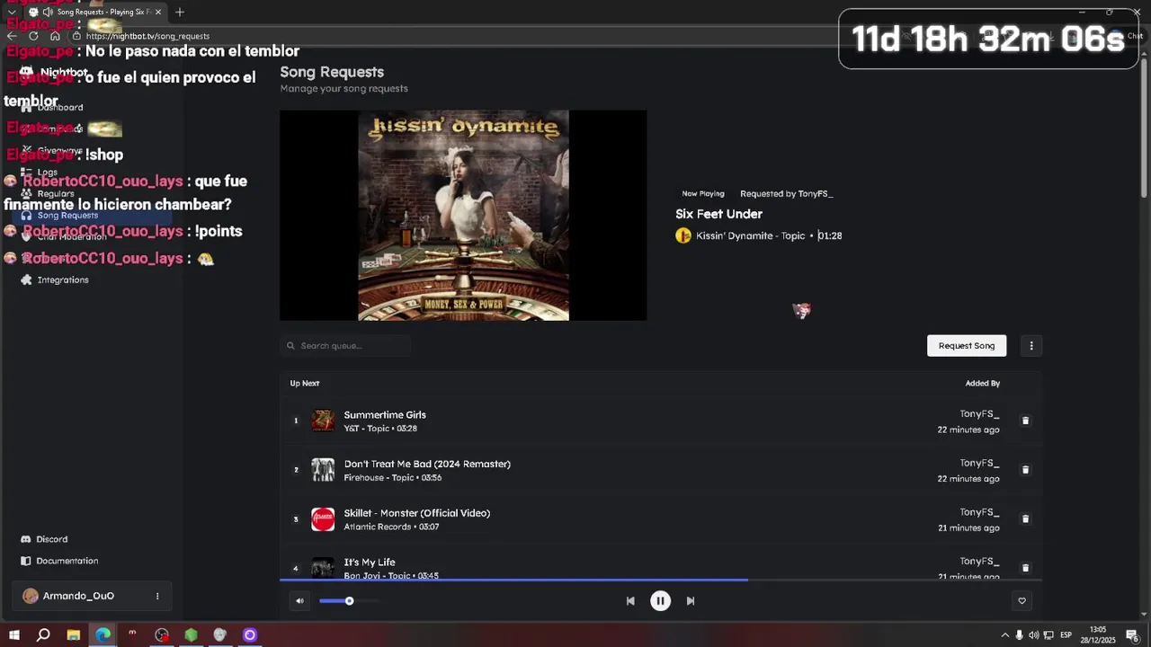This screenshot has width=1151, height=647.
Task: Open the queue options kebab menu
Action: pyautogui.click(x=1031, y=346)
